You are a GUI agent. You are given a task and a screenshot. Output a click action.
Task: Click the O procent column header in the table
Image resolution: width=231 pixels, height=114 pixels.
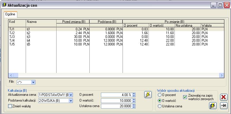136,25
